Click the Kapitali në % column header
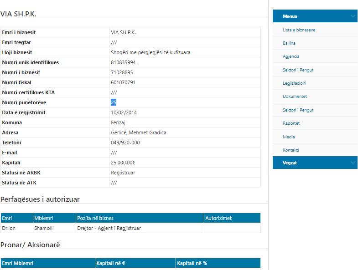This screenshot has width=358, height=270. pyautogui.click(x=192, y=263)
